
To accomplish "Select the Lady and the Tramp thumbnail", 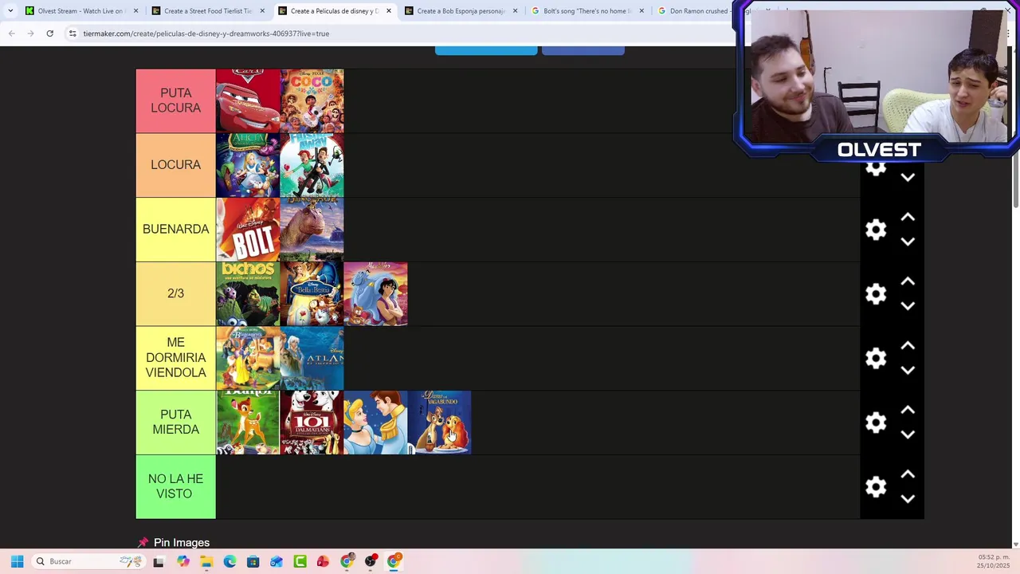I will coord(439,423).
